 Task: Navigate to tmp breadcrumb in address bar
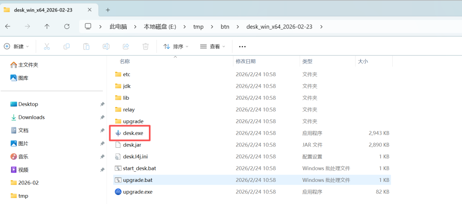198,27
